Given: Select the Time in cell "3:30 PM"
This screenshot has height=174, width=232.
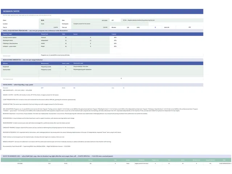Looking at the screenshot, I should [x=49, y=28].
